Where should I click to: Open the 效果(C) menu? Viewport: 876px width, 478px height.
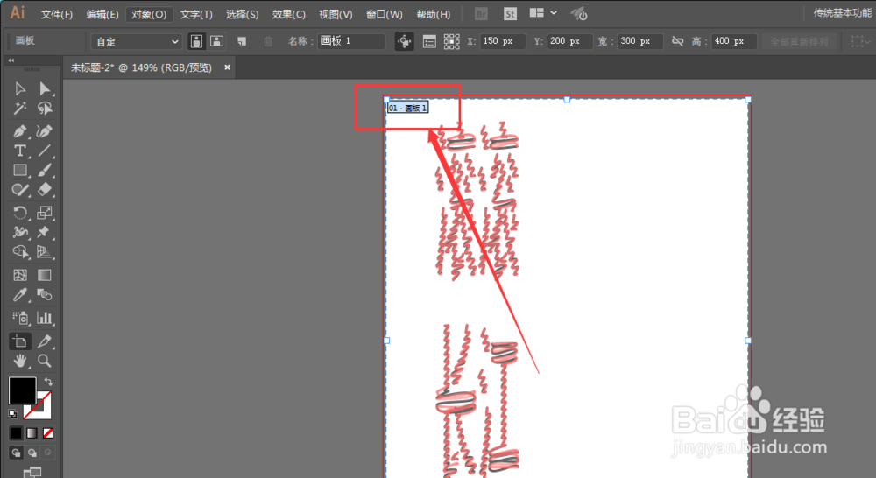point(288,14)
